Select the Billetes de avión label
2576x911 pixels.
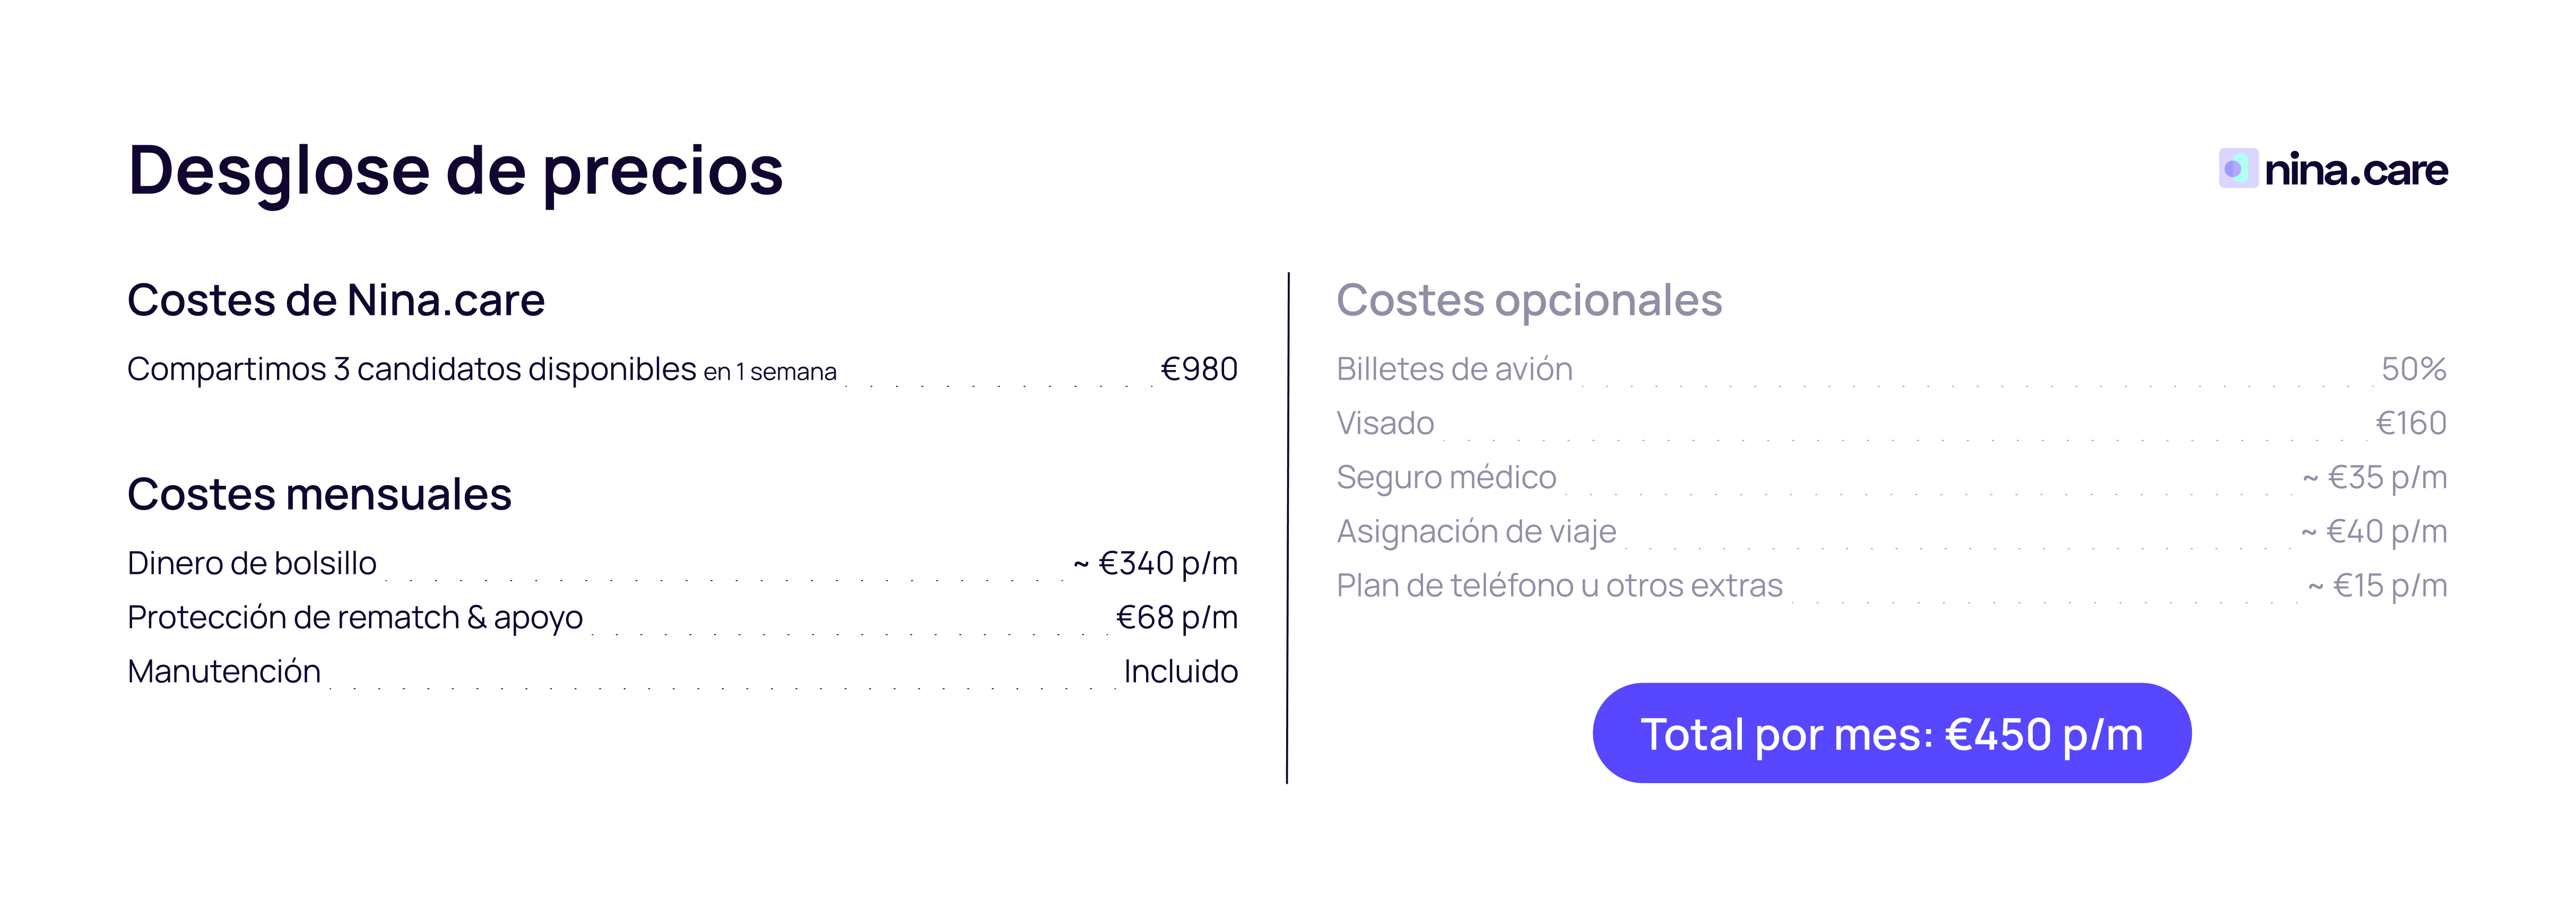[1454, 370]
